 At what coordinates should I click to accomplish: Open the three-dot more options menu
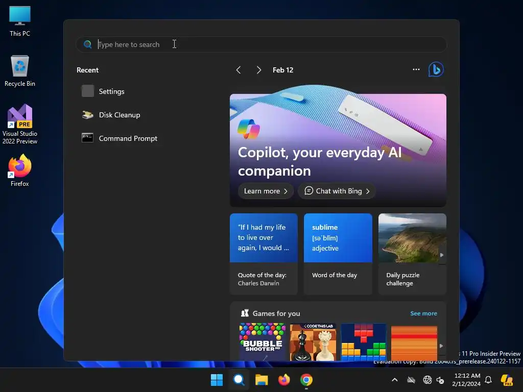416,69
